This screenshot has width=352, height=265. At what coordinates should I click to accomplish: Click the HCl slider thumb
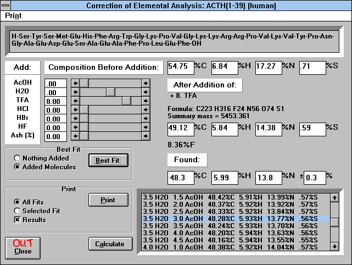[85, 110]
